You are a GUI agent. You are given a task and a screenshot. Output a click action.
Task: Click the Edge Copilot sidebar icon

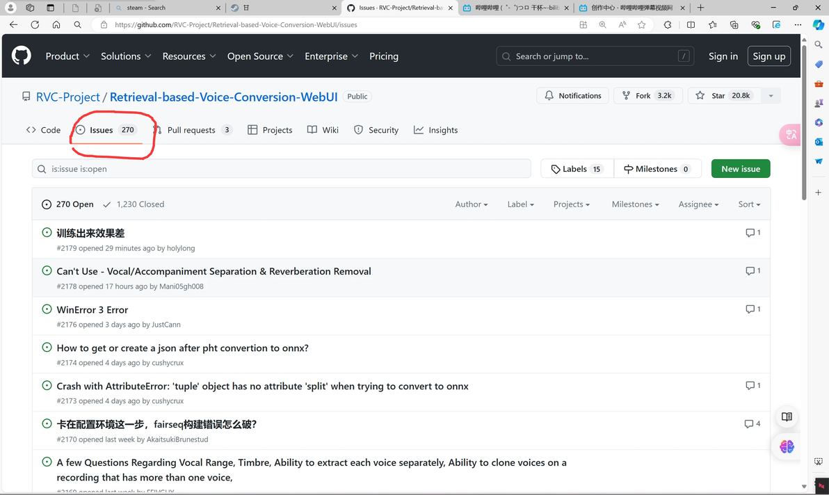point(819,24)
